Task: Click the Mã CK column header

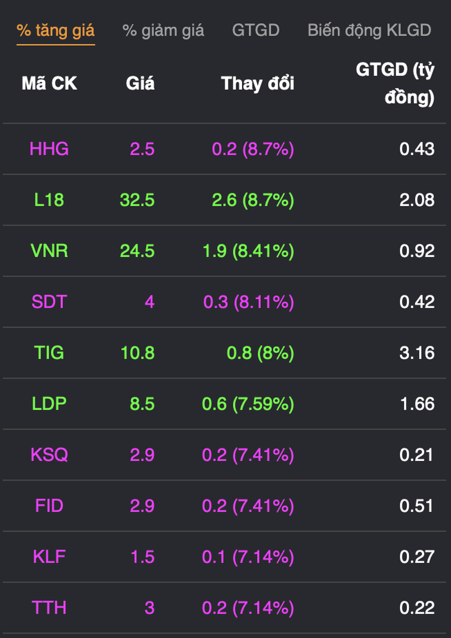Action: pos(49,84)
